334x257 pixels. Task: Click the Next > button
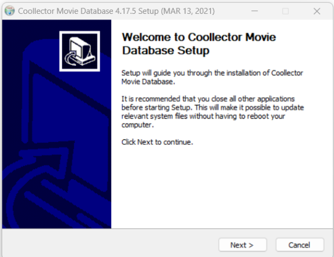(242, 245)
